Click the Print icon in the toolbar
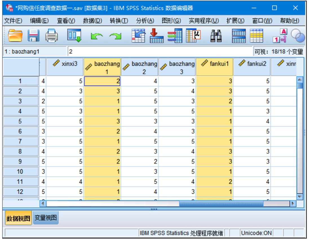 [51, 36]
